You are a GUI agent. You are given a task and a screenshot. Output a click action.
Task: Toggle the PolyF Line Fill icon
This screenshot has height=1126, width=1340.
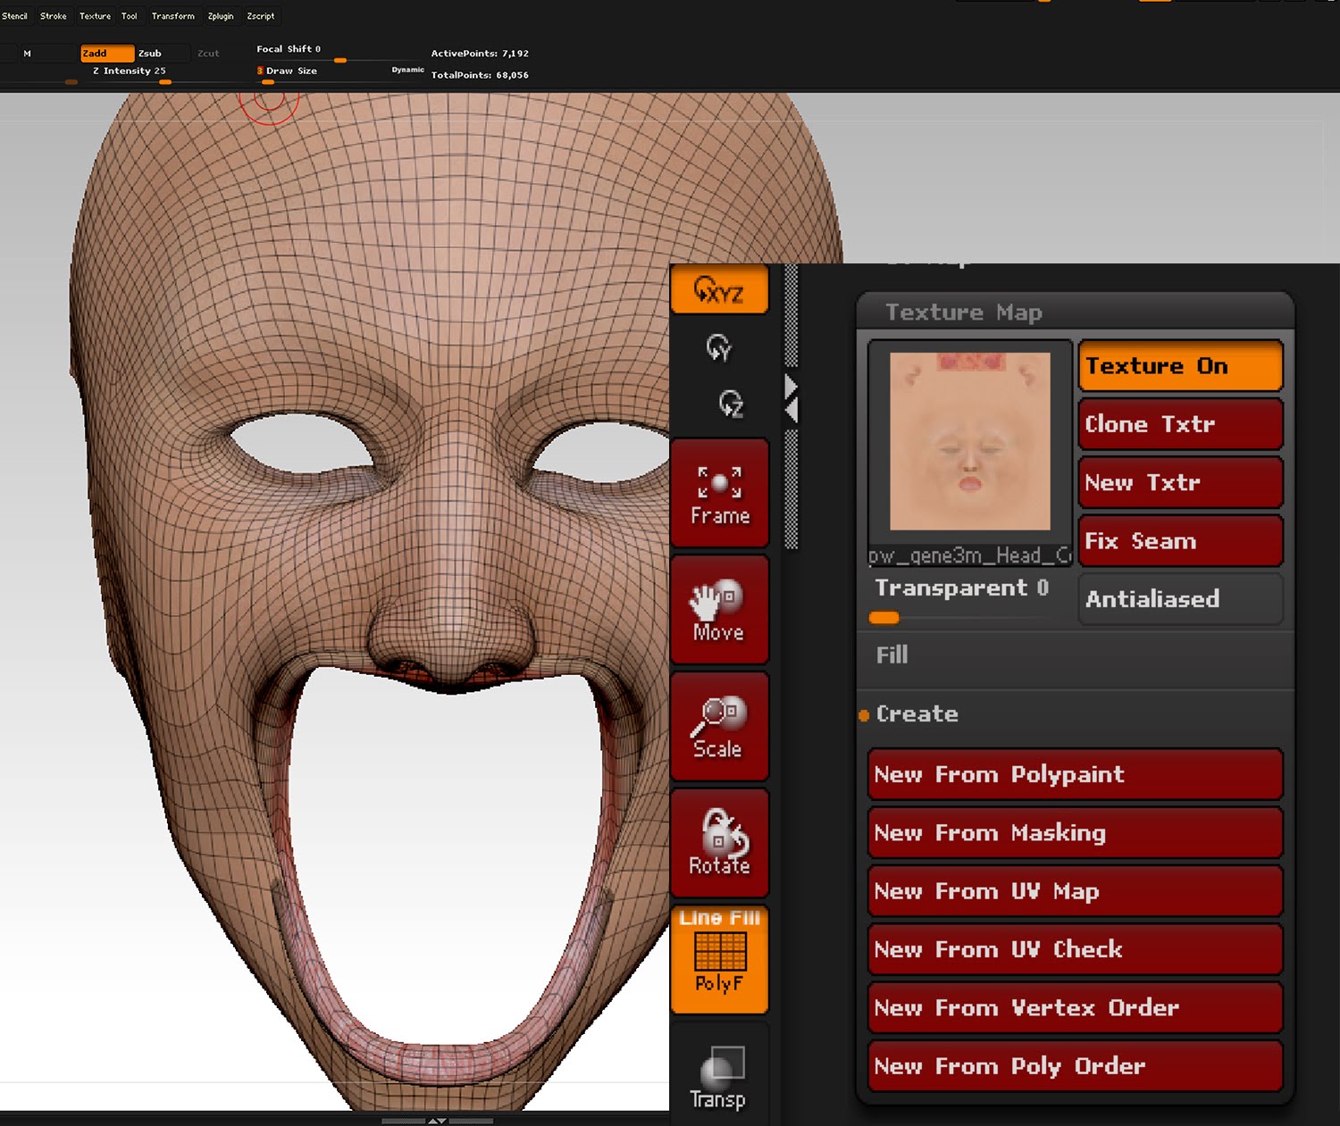pyautogui.click(x=719, y=960)
